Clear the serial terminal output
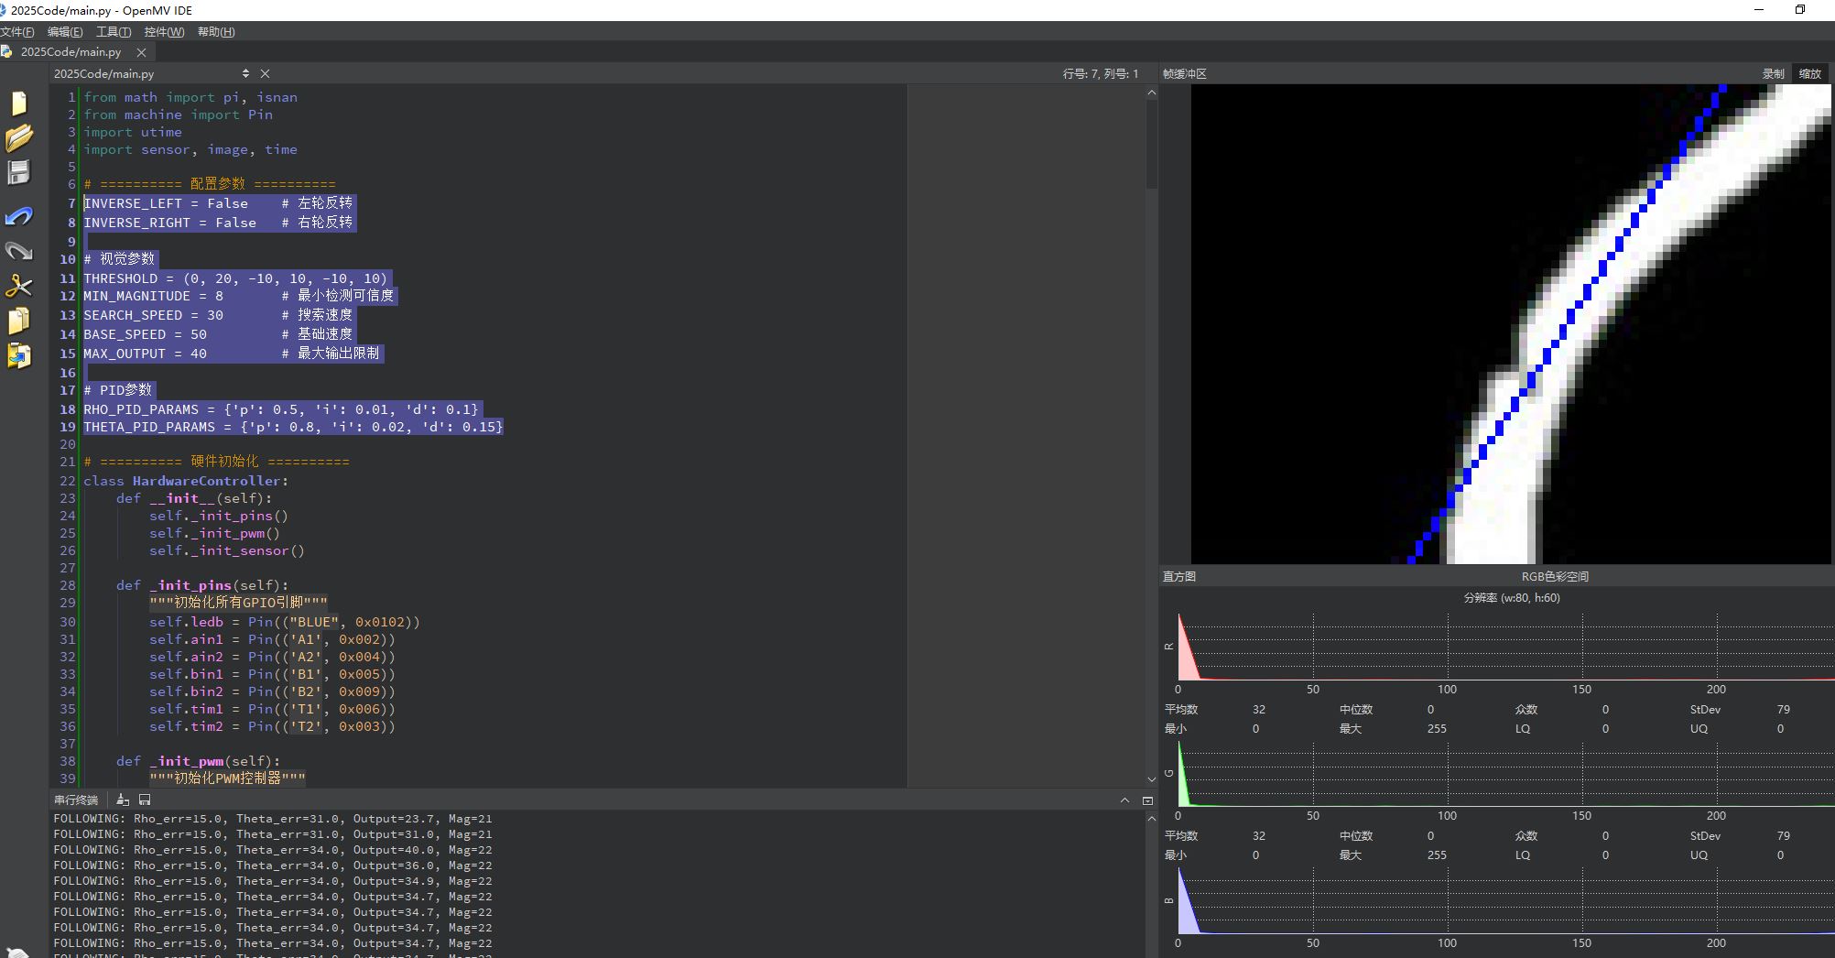The image size is (1835, 958). [x=123, y=800]
